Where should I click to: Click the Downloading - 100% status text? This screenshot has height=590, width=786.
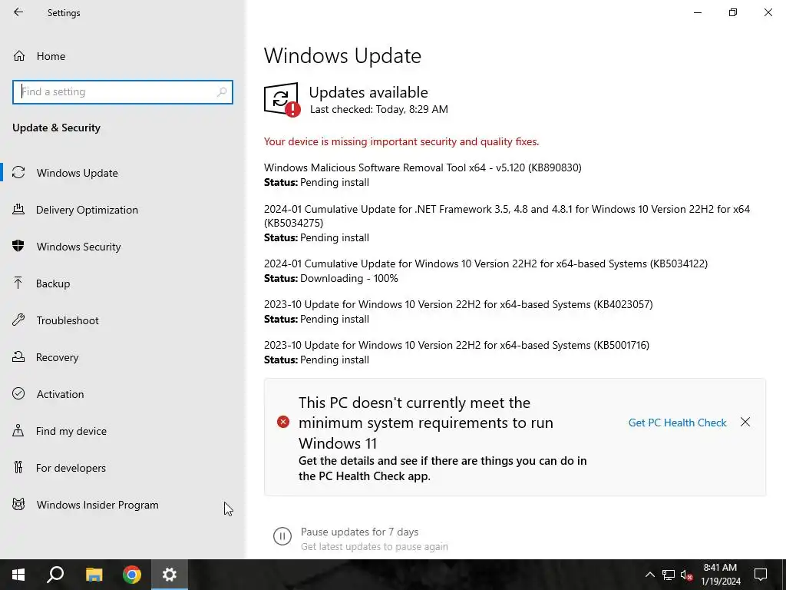tap(349, 278)
